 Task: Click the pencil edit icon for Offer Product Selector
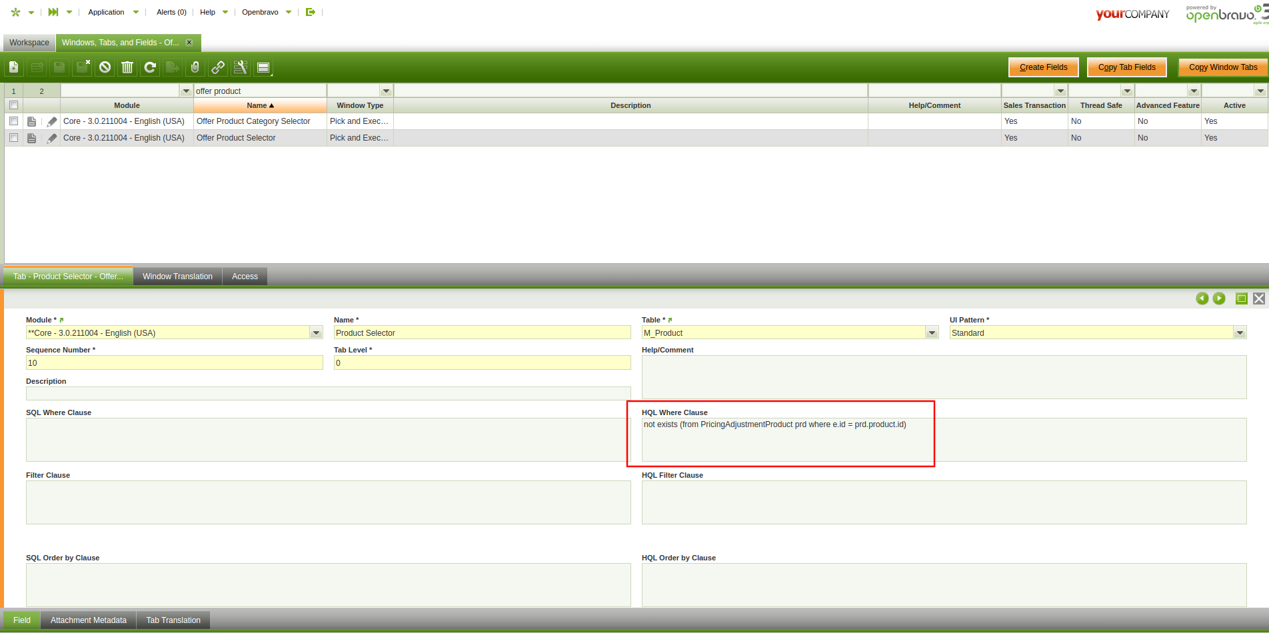pos(52,138)
